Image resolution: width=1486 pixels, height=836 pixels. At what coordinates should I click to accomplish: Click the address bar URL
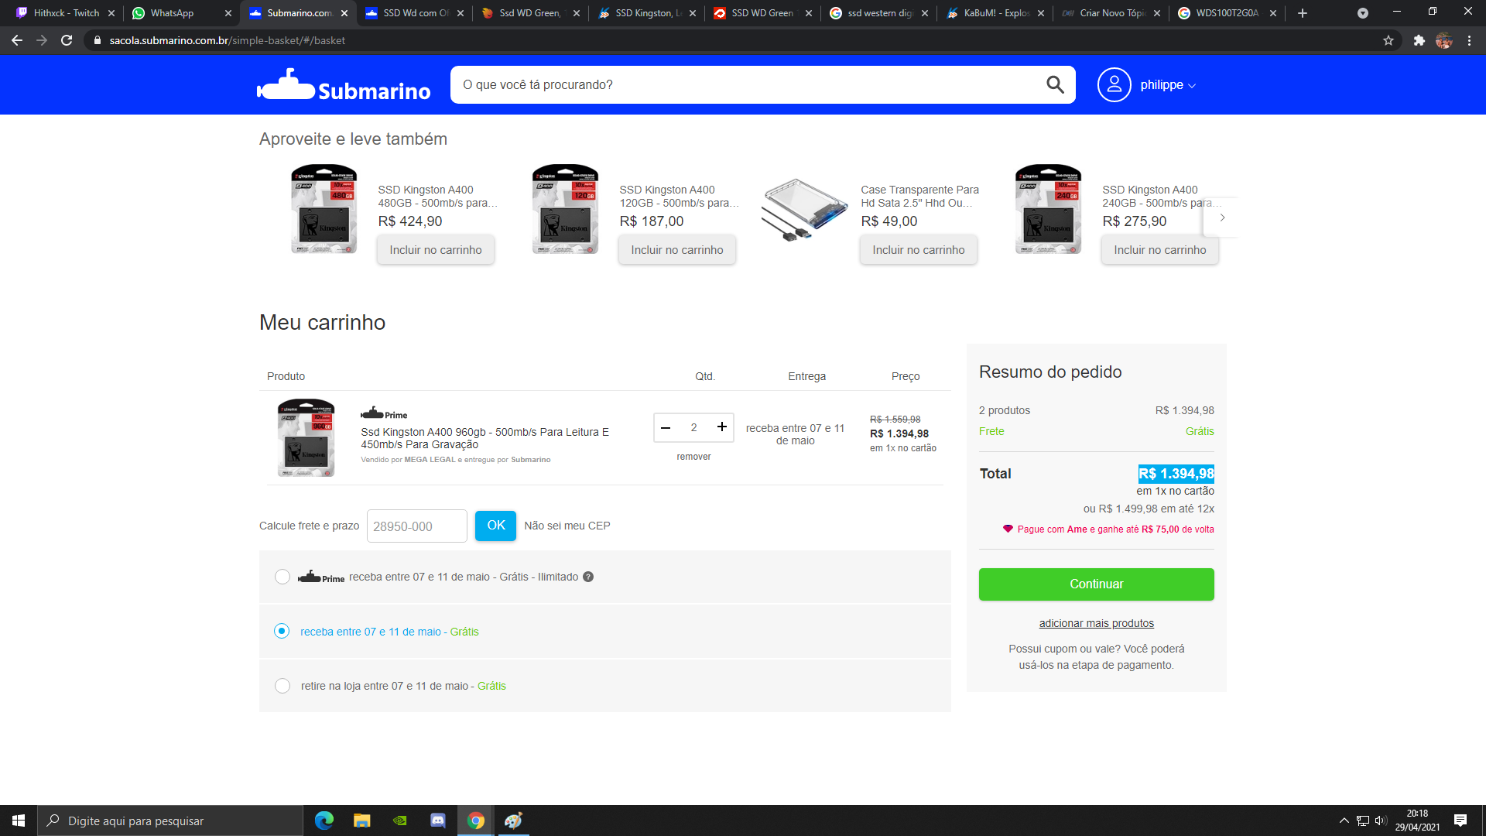228,40
